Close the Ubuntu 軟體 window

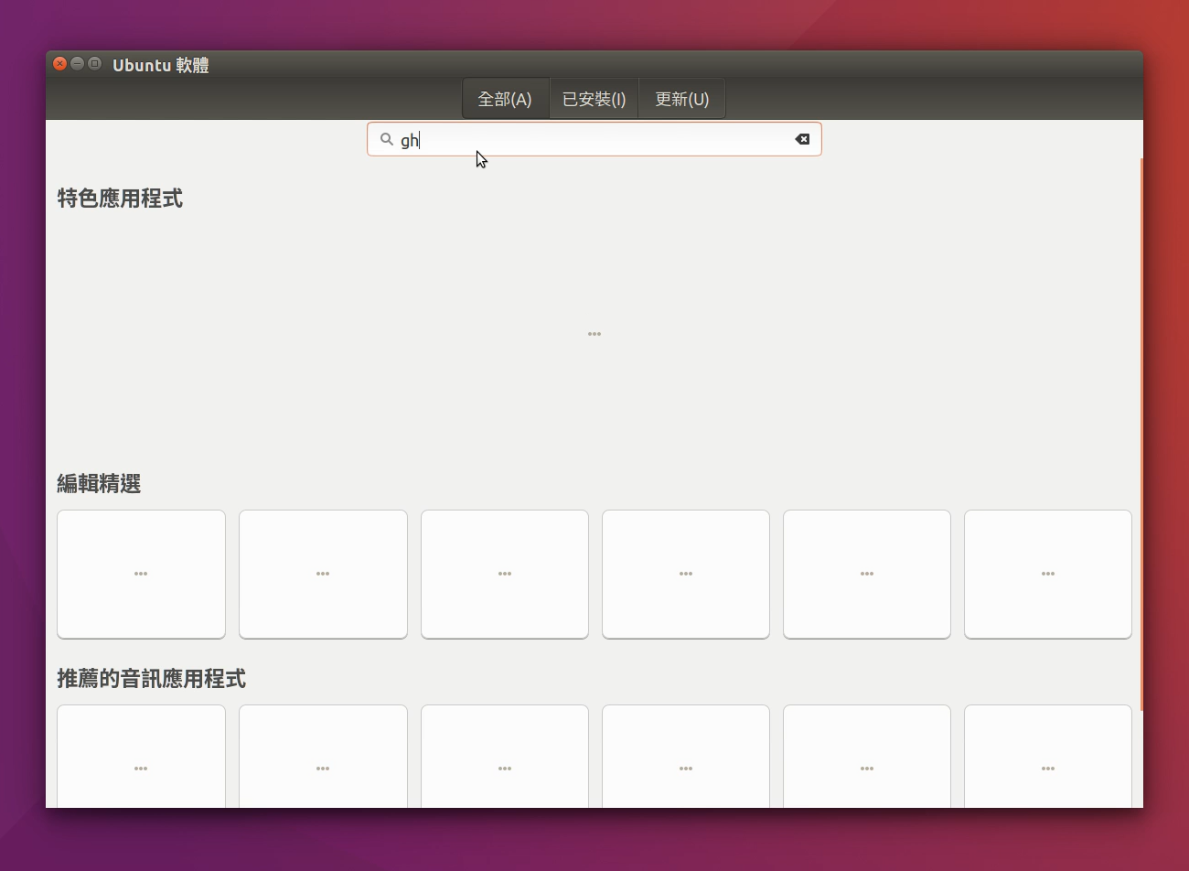60,63
